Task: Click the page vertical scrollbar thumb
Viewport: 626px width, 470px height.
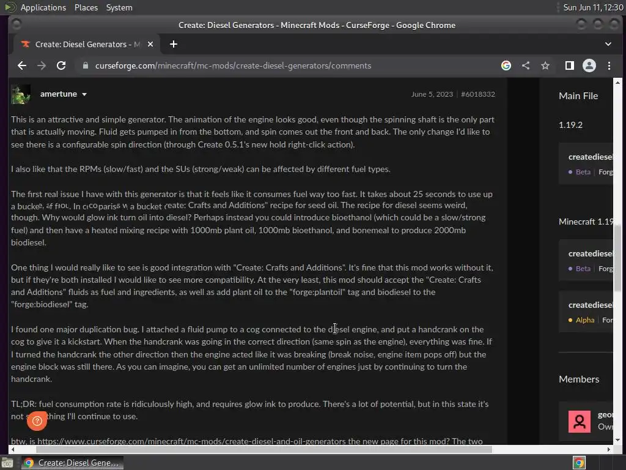Action: 617,258
